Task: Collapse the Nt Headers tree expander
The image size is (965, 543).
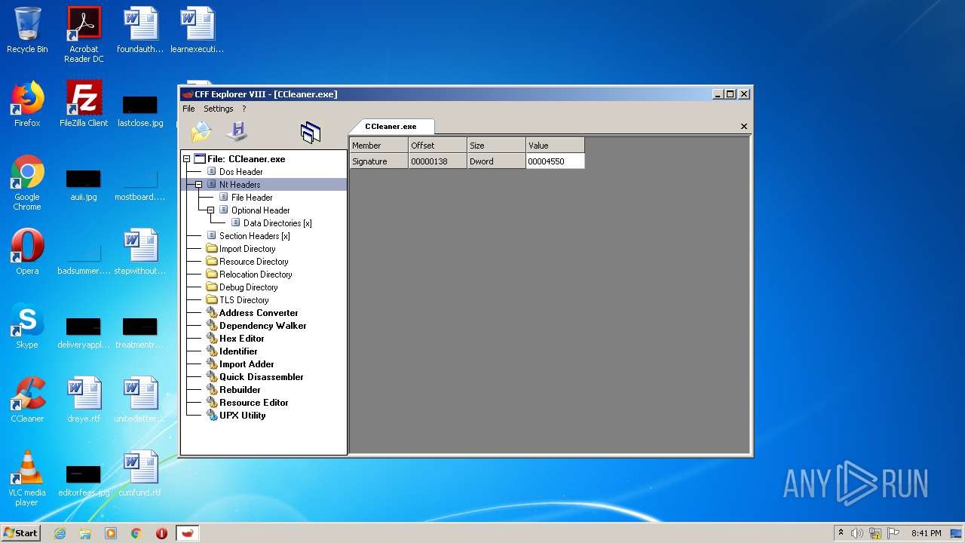Action: pyautogui.click(x=199, y=185)
